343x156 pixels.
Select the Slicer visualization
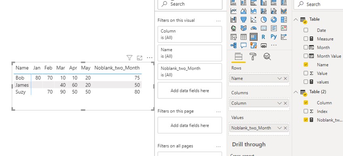[233, 37]
